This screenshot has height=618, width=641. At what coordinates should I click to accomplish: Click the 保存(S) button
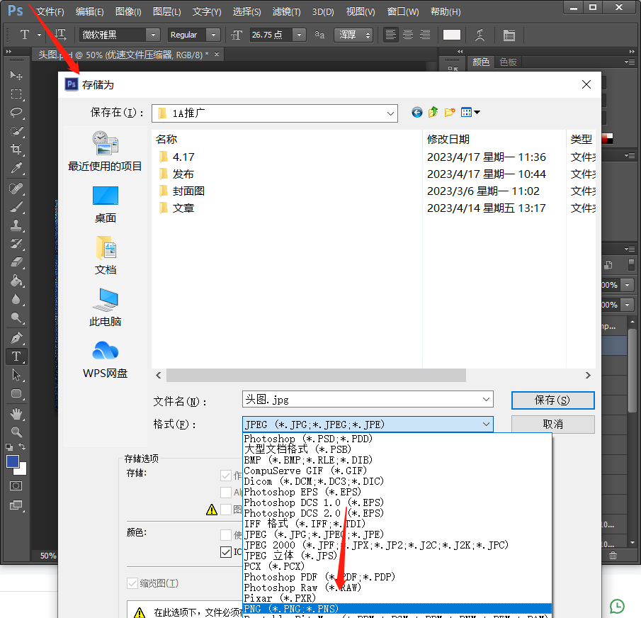[552, 400]
